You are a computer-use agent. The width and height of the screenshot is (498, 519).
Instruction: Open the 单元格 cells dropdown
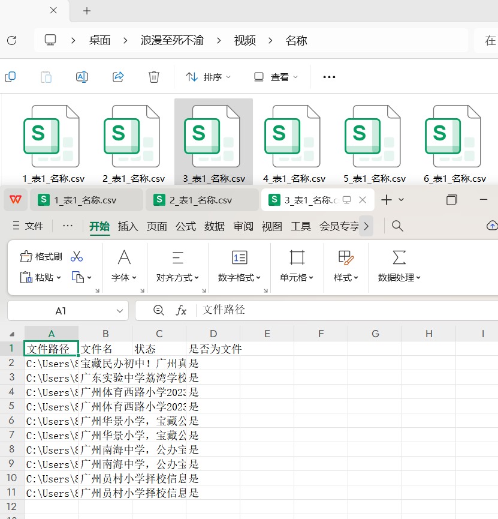pyautogui.click(x=296, y=277)
